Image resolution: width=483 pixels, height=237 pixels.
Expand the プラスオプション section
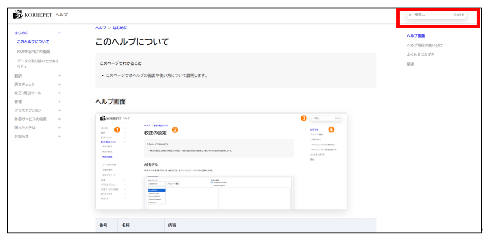tap(59, 110)
